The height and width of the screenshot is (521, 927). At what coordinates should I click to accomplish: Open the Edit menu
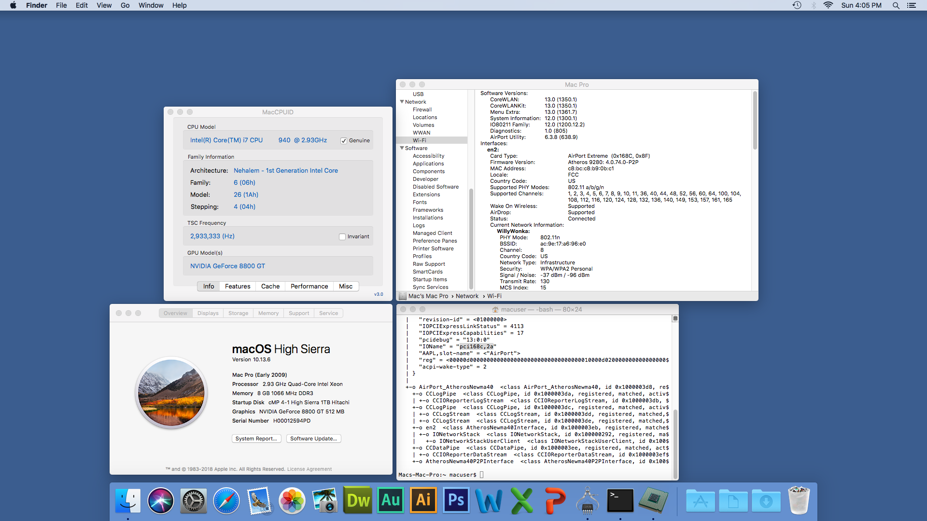tap(82, 5)
